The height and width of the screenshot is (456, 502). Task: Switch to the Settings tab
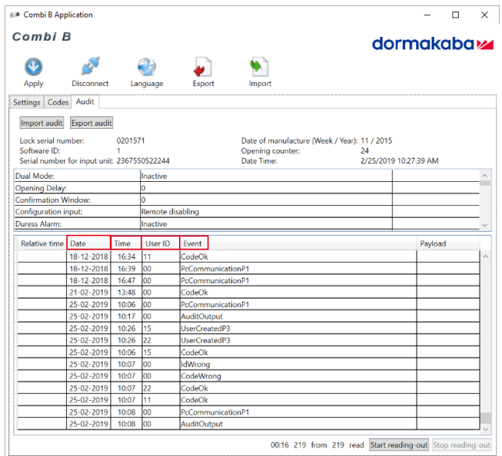pos(27,102)
